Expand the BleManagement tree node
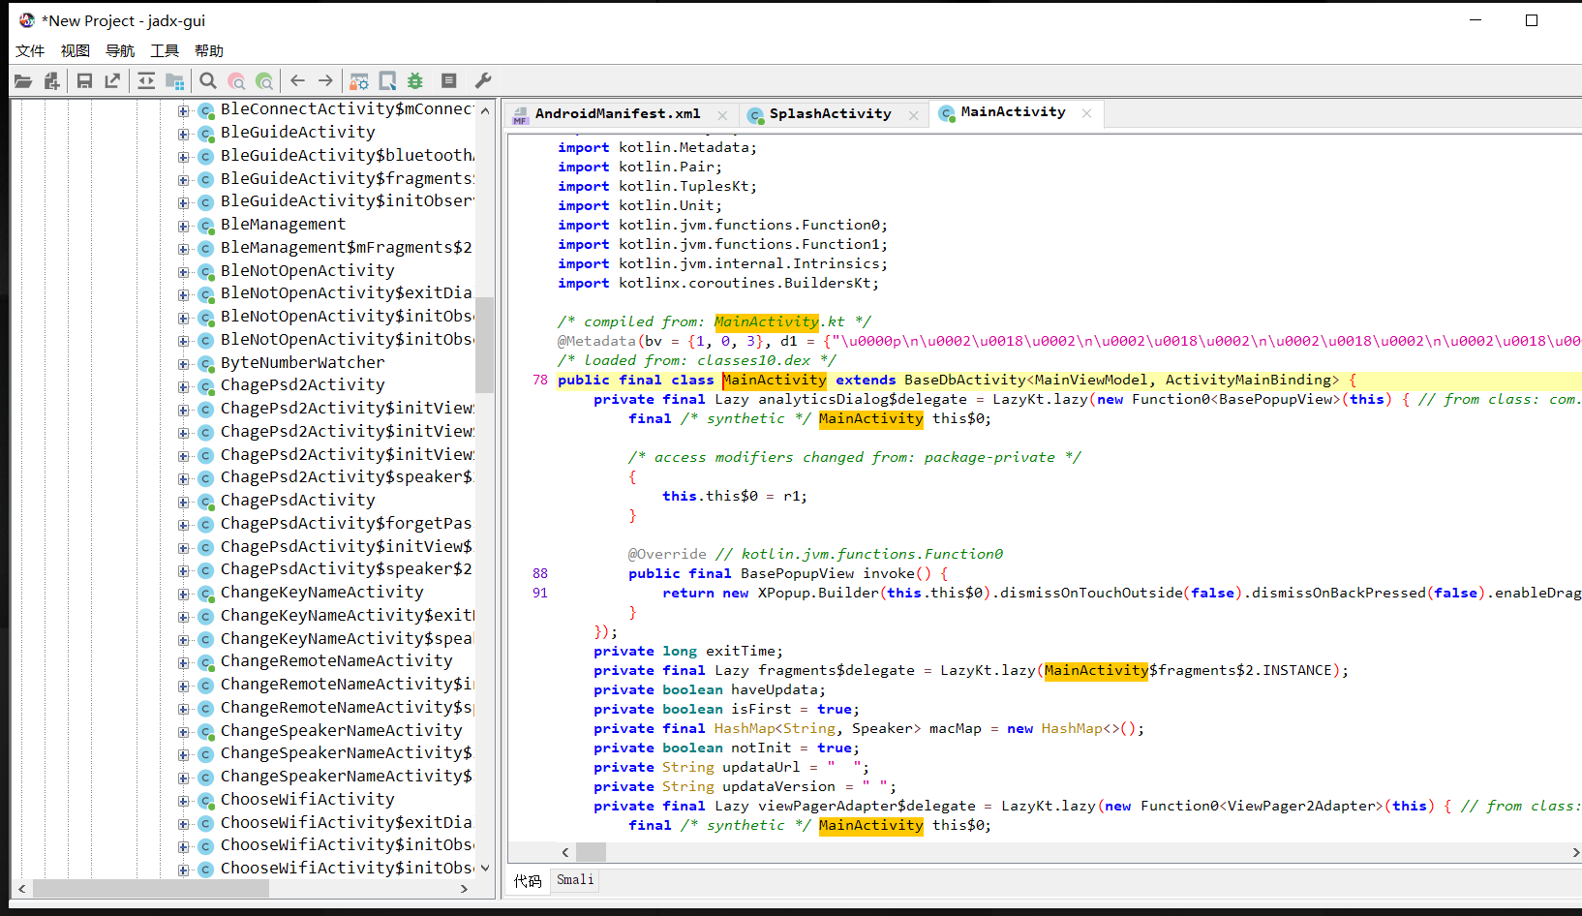This screenshot has height=916, width=1582. tap(183, 224)
